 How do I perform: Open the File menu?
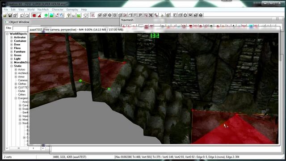tap(6, 9)
